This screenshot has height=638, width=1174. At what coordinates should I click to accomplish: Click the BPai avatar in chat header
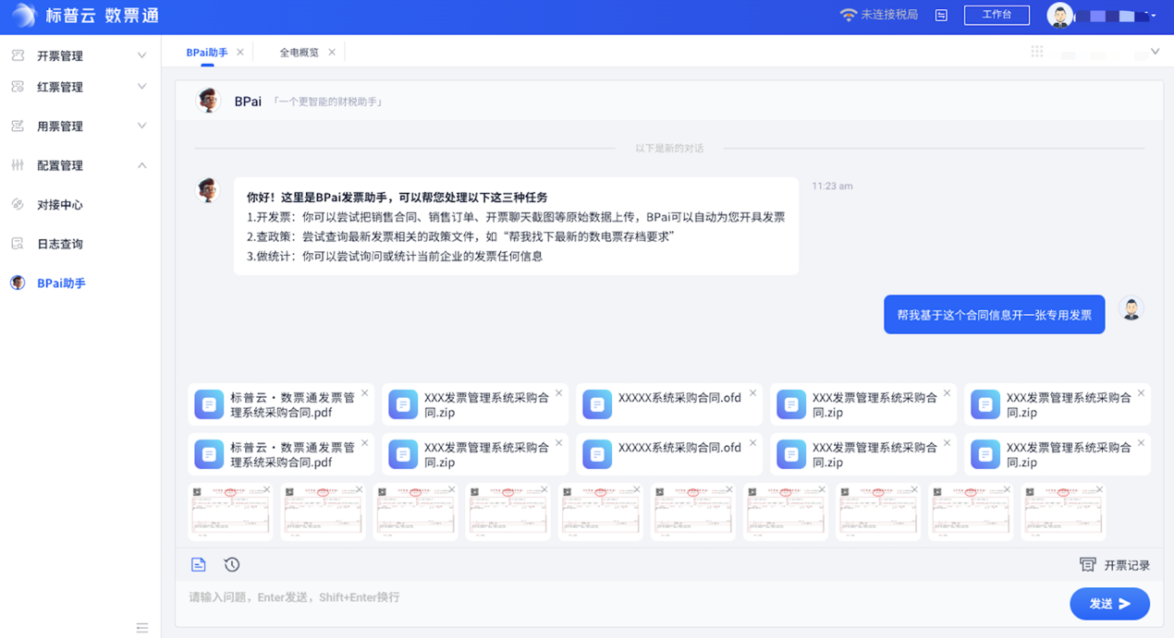click(x=209, y=101)
